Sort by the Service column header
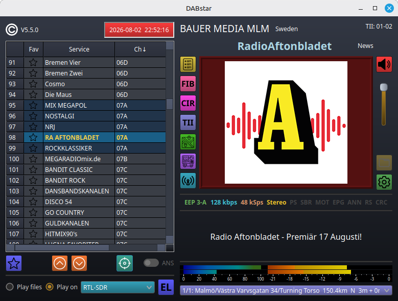398x301 pixels. (79, 49)
